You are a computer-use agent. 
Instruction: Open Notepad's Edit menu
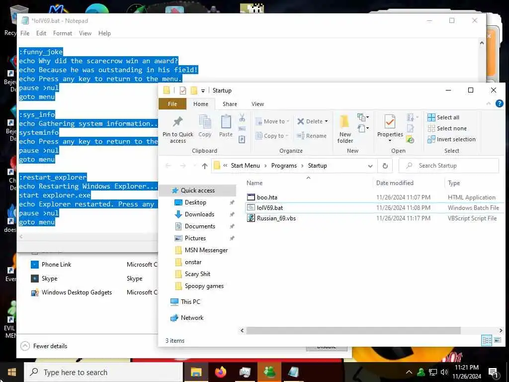(x=41, y=33)
